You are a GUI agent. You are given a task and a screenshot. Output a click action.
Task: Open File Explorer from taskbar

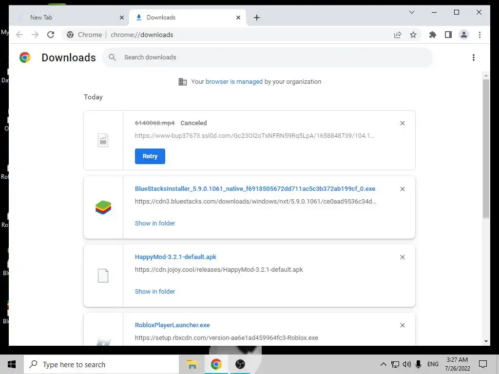(192, 364)
